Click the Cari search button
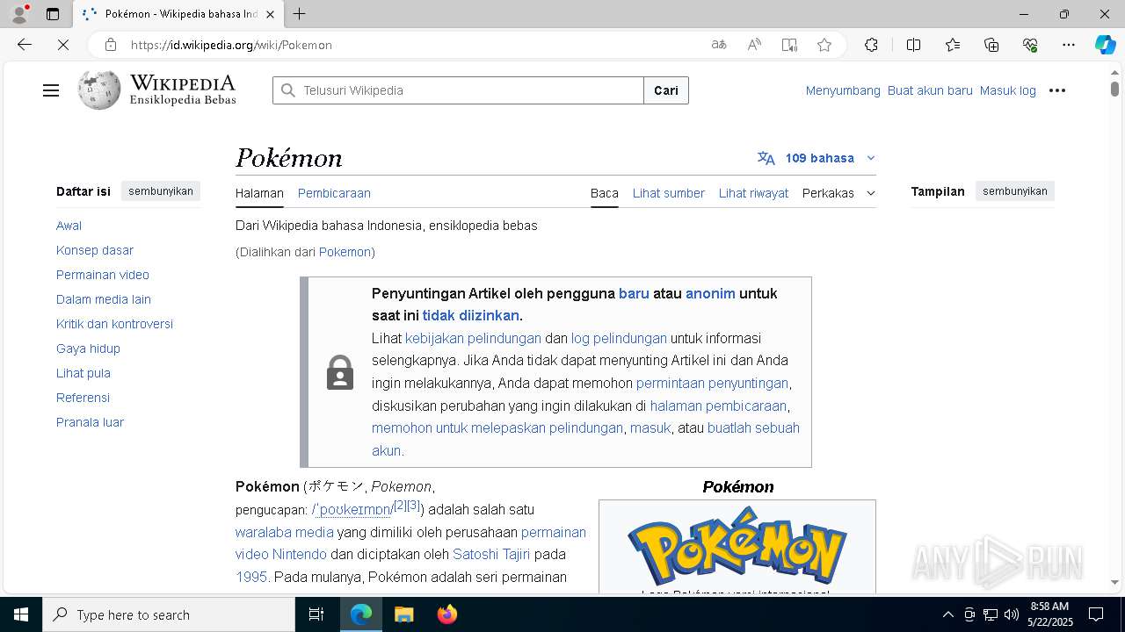Screen dimensions: 1125x632 [x=666, y=90]
